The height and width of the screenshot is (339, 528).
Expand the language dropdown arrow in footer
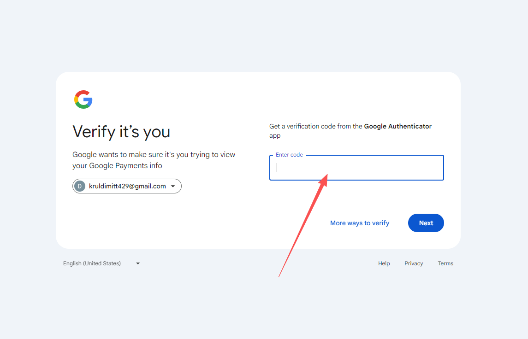pos(138,263)
